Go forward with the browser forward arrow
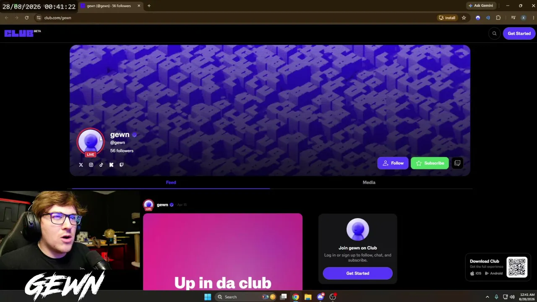This screenshot has width=537, height=302. click(16, 18)
